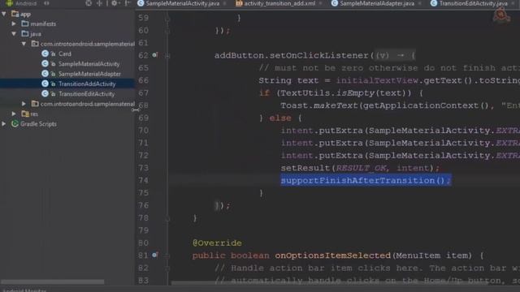Expand Gradle Scripts node

click(4, 124)
